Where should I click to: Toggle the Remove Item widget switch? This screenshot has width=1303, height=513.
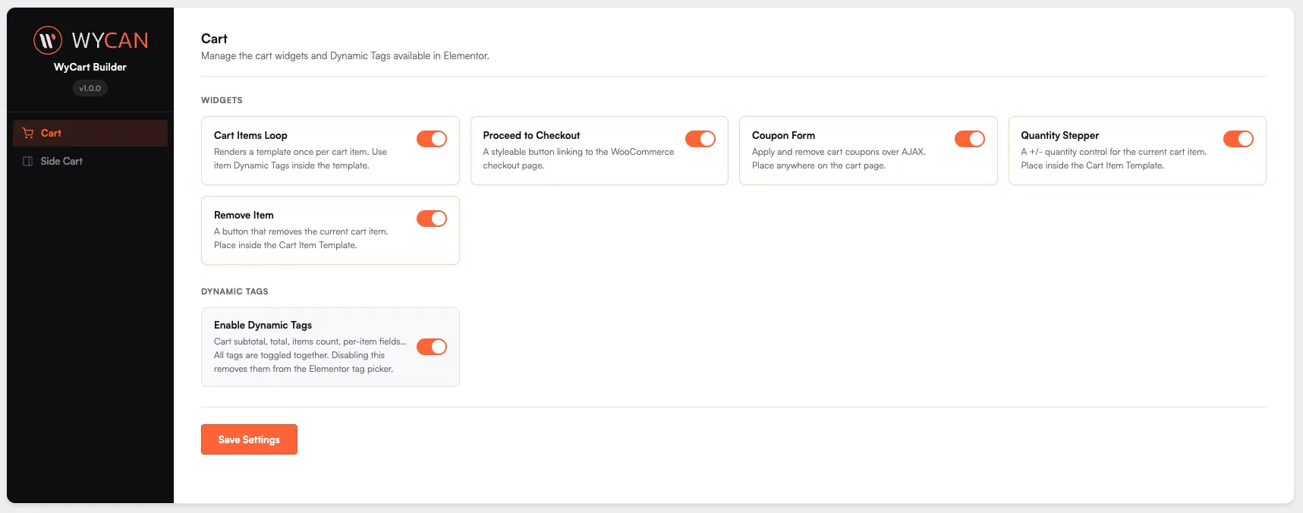pos(432,219)
